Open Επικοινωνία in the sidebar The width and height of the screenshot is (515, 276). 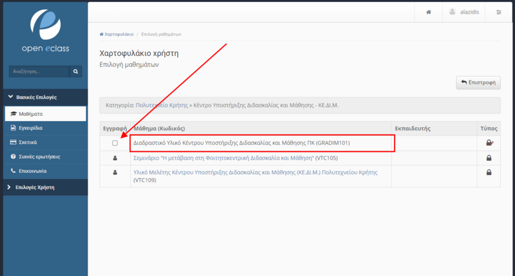[45, 171]
